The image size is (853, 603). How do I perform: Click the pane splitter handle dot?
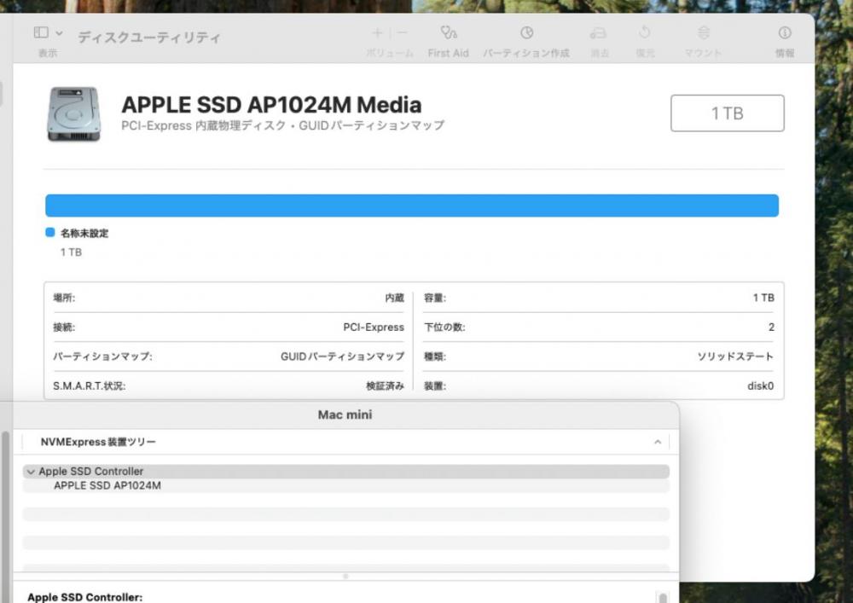[345, 576]
